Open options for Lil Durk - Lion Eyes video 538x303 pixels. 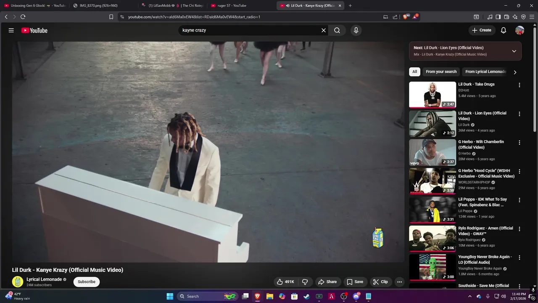click(x=520, y=114)
